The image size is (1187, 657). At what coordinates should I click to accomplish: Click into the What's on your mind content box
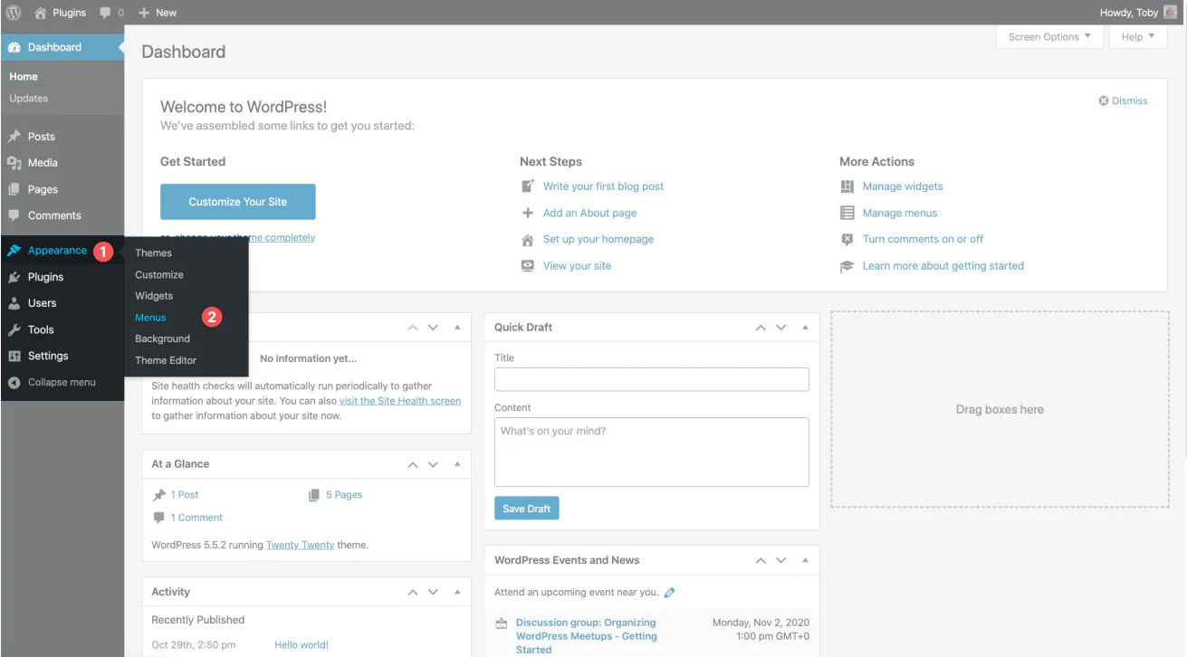click(652, 452)
